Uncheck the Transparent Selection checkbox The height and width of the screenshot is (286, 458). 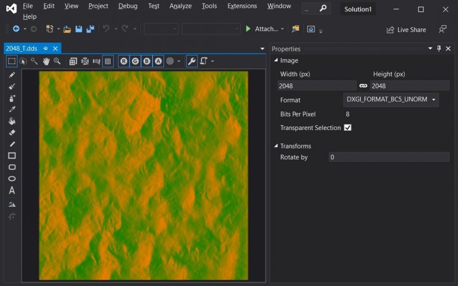click(348, 128)
